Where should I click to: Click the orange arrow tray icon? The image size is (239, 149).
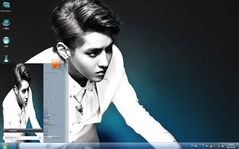(x=214, y=146)
